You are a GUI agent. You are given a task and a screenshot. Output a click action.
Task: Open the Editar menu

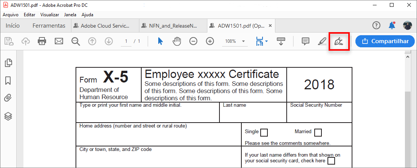29,15
